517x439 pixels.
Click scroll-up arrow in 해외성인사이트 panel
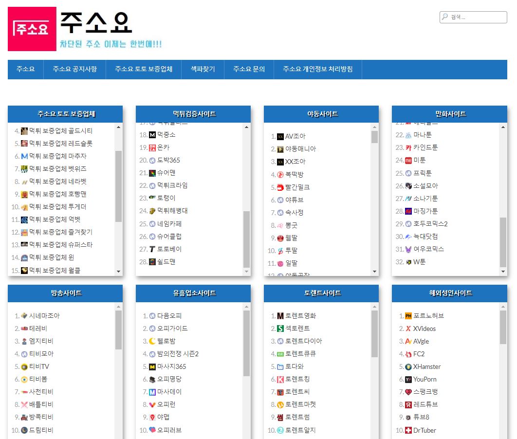[x=503, y=307]
